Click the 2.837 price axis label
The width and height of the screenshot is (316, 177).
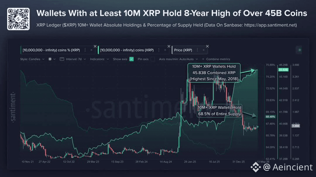tap(296, 88)
